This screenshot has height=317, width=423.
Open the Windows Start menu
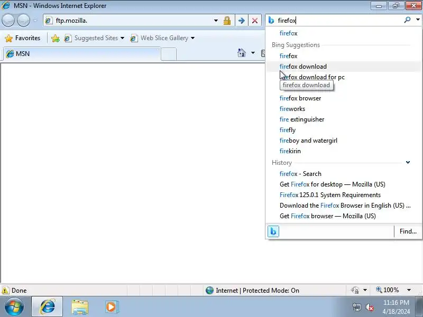(x=14, y=307)
